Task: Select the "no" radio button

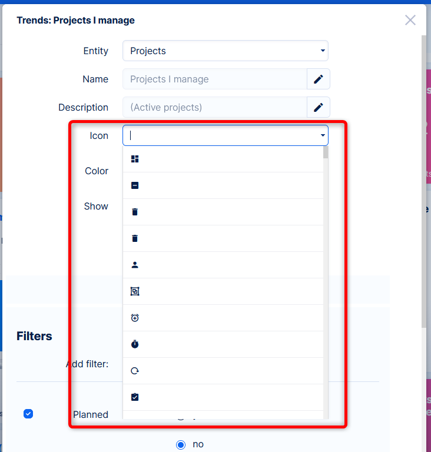Action: 181,444
